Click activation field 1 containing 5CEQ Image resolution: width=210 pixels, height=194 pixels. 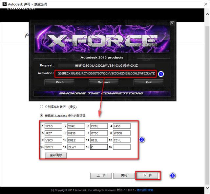coord(53,126)
